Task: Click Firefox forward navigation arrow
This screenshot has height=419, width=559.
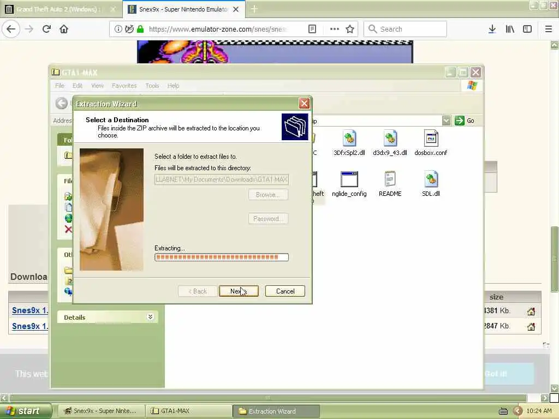Action: pyautogui.click(x=29, y=29)
